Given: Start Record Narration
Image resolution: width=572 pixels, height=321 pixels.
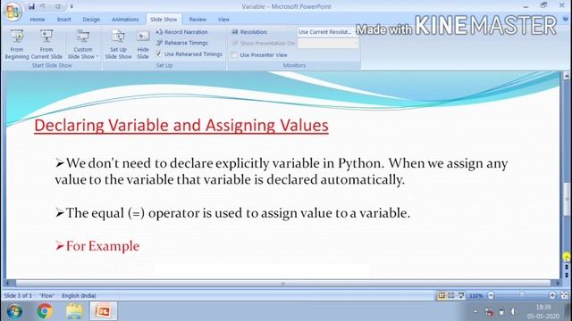Looking at the screenshot, I should tap(181, 32).
